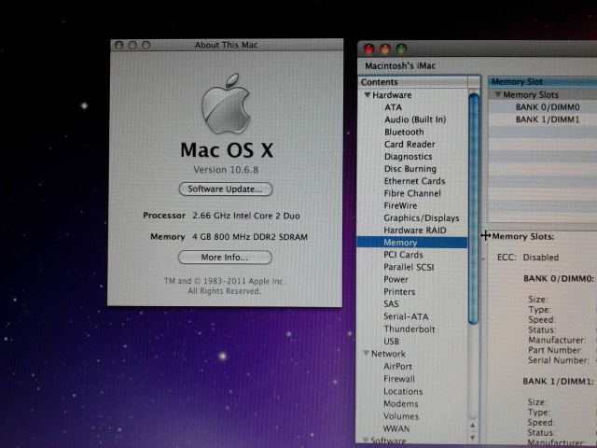Select Graphics/Displays hardware entry
Screen dimensions: 597x448
click(421, 217)
